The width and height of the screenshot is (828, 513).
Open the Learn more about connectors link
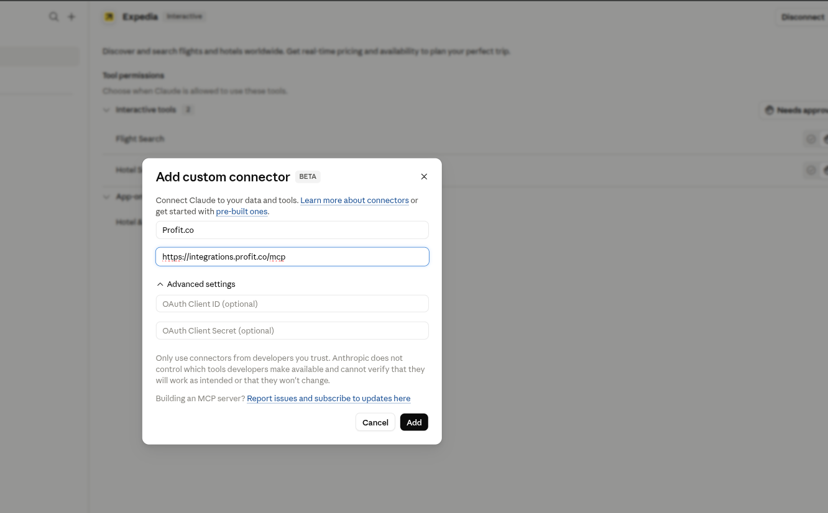354,201
